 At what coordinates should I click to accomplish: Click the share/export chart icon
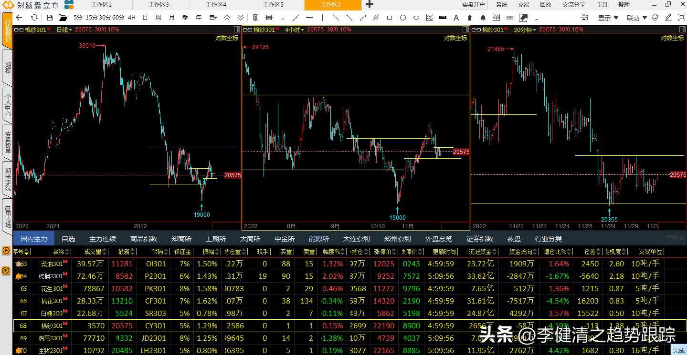pos(523,18)
